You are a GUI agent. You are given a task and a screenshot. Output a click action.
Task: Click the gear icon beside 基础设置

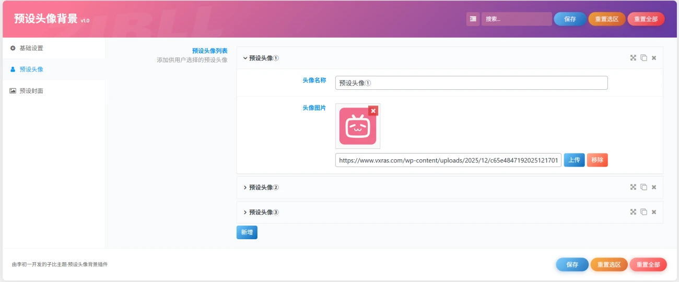click(13, 48)
